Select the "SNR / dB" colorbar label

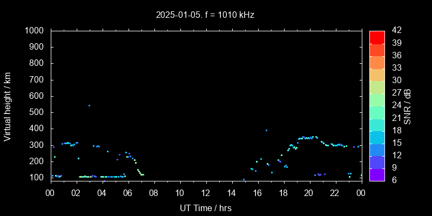(408, 106)
